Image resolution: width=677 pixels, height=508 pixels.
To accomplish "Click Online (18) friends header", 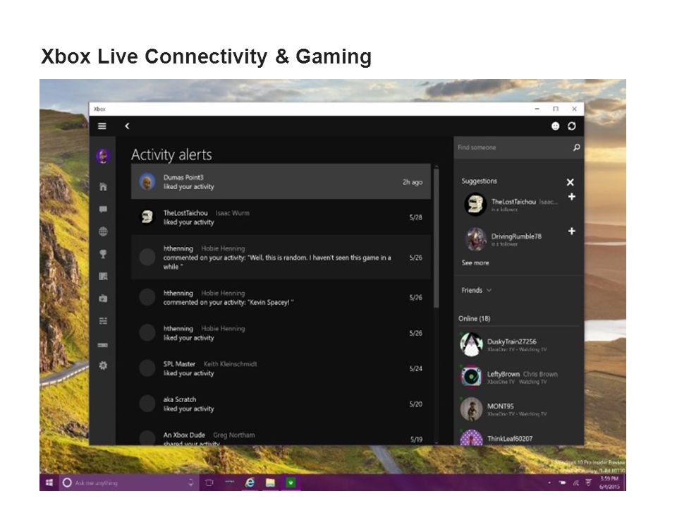I will tap(474, 318).
